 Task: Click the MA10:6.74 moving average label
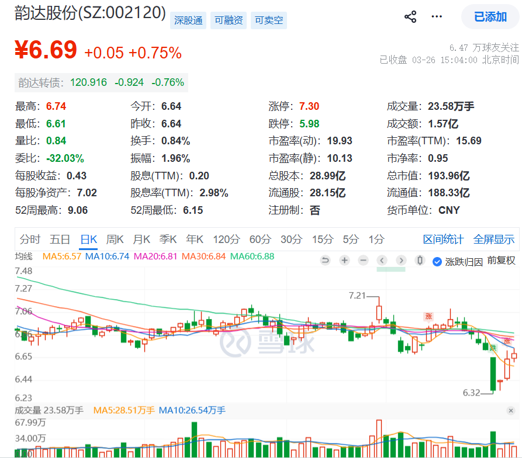(107, 256)
